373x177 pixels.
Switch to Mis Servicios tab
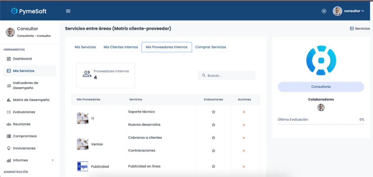pyautogui.click(x=85, y=47)
